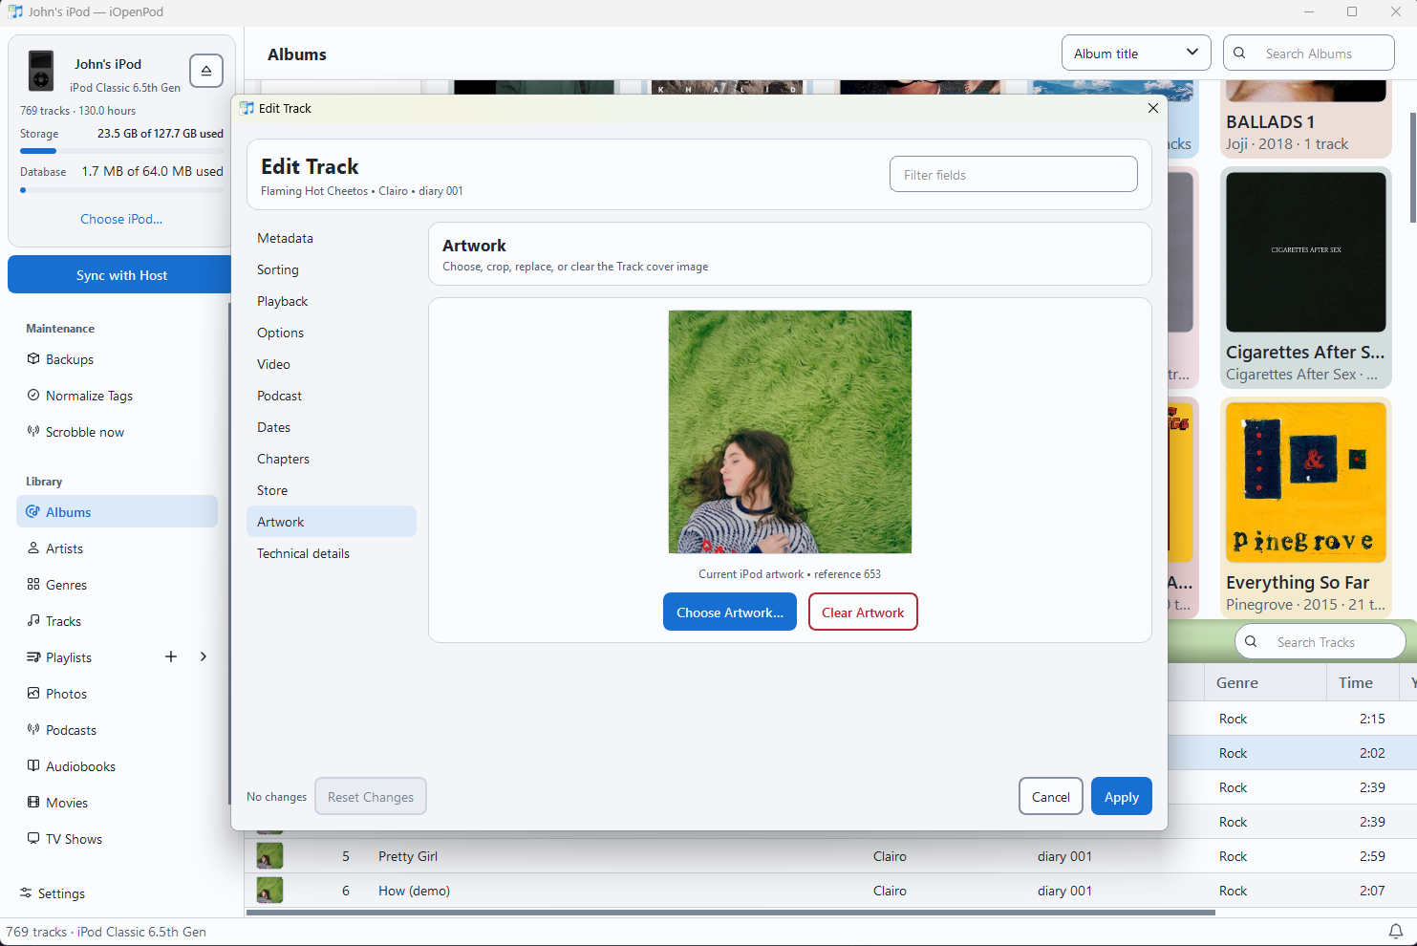Click the Backups icon under Maintenance
The image size is (1417, 946).
click(x=33, y=359)
